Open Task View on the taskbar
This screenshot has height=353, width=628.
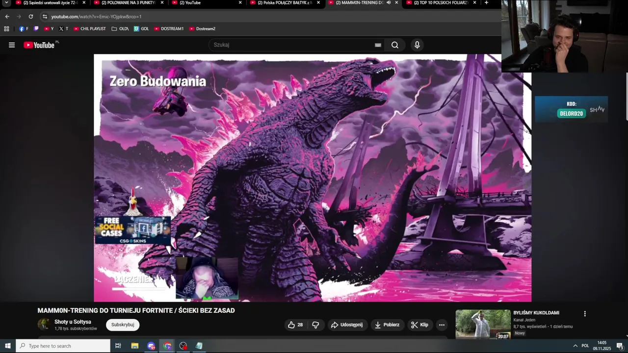tap(118, 346)
